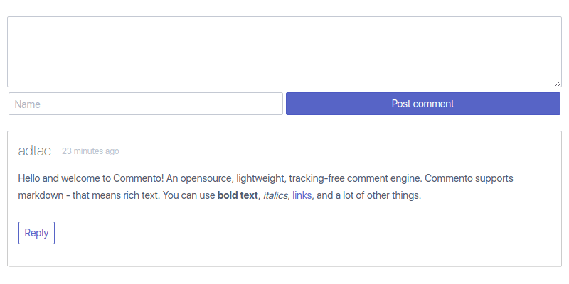Focus the Name input field
The height and width of the screenshot is (284, 569).
146,104
